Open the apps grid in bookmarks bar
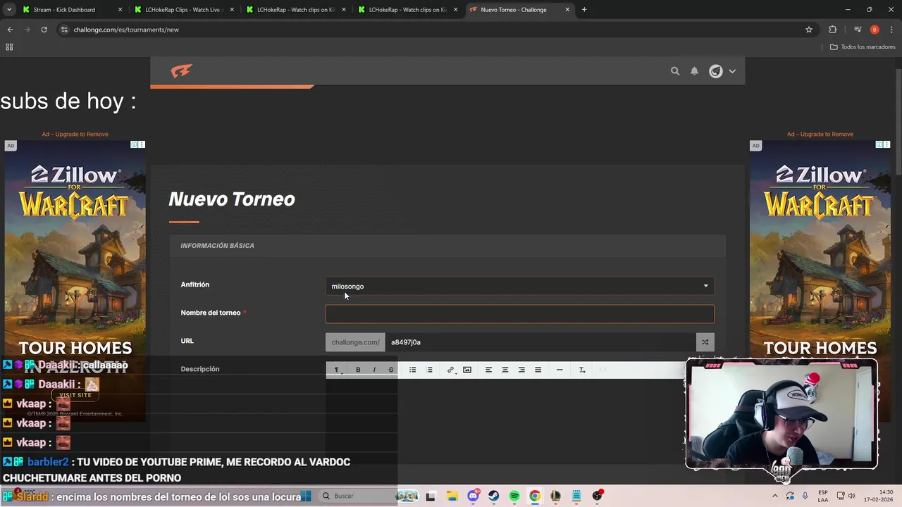The height and width of the screenshot is (507, 902). pyautogui.click(x=9, y=46)
